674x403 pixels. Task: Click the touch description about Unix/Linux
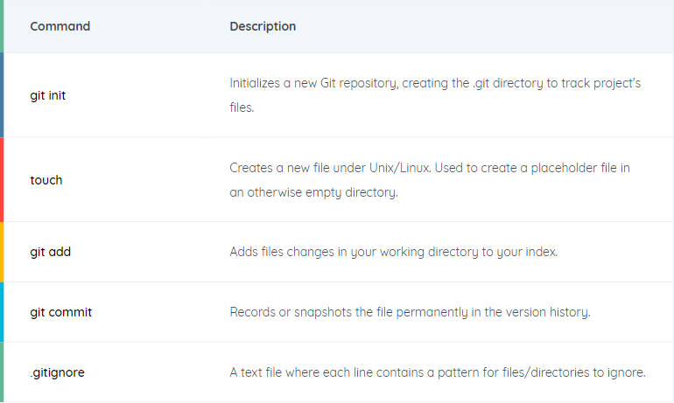point(430,180)
